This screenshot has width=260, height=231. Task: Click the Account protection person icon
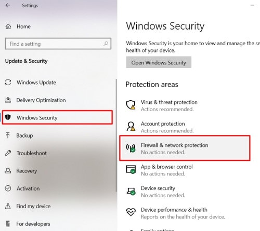[x=131, y=126]
